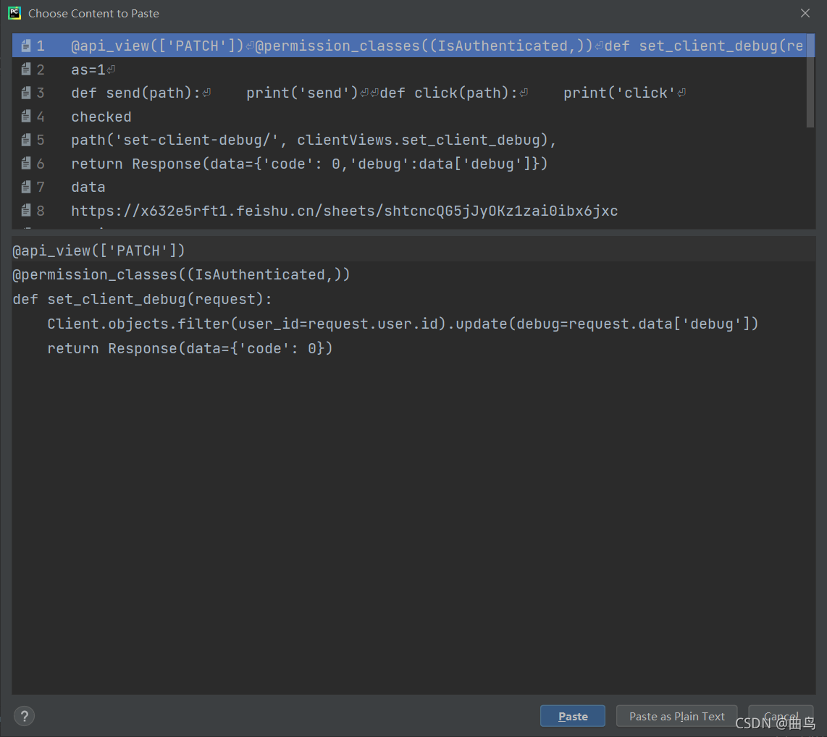Click the clipboard icon beside entry 5

[26, 140]
